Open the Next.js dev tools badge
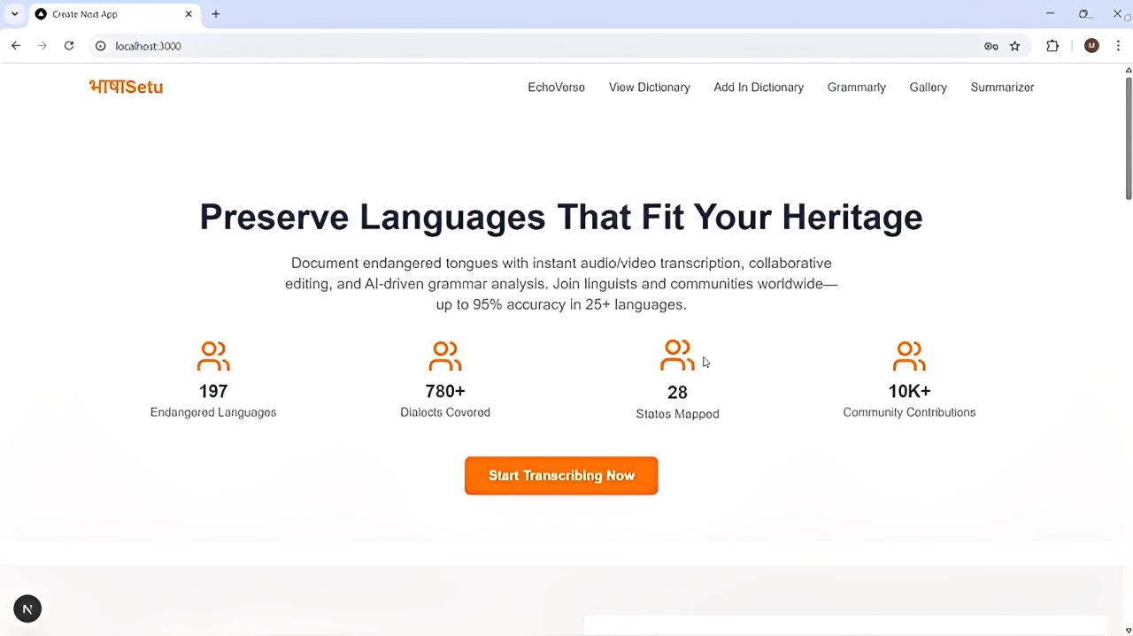 pos(27,609)
